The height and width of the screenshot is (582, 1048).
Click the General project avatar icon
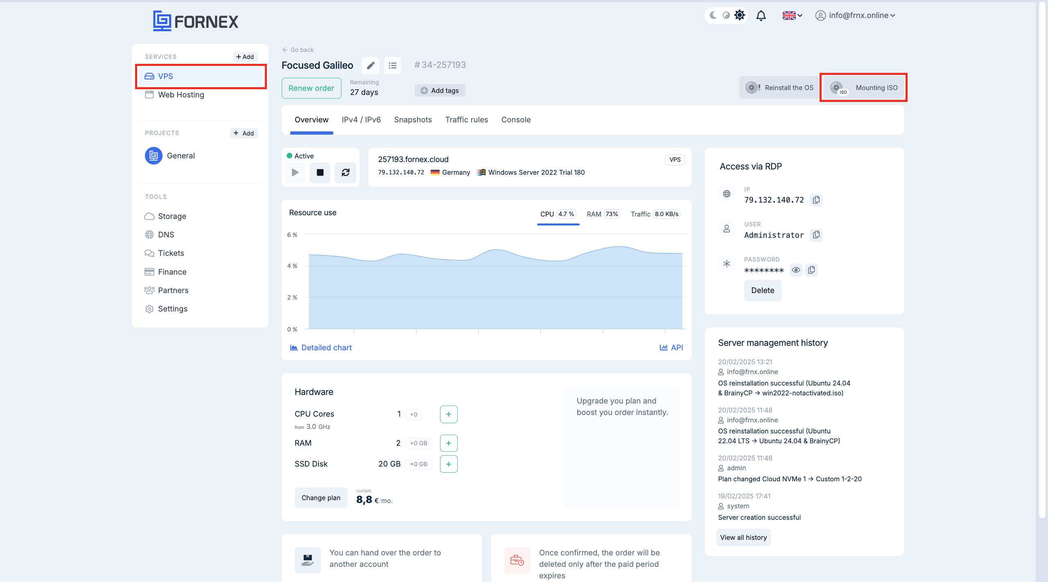[154, 156]
